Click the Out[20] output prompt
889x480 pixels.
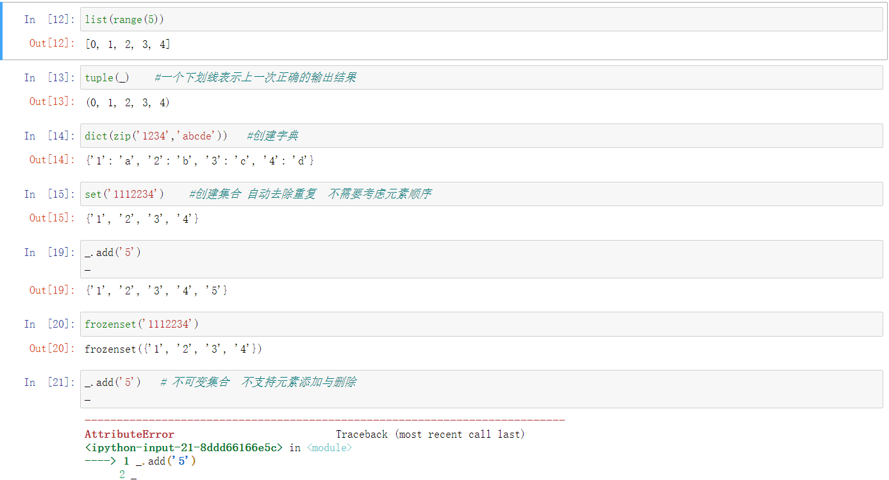pyautogui.click(x=52, y=349)
